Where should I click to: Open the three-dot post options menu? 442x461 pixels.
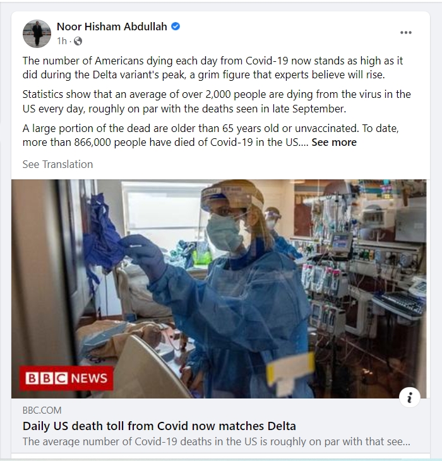coord(406,32)
